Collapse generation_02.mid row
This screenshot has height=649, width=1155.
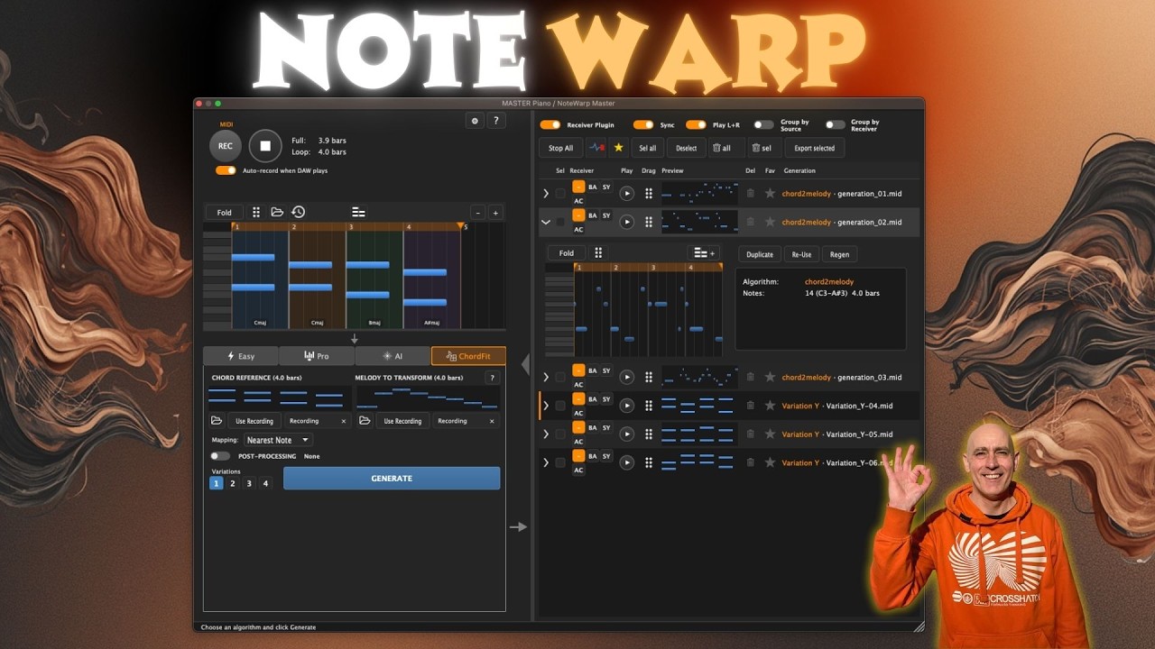546,222
